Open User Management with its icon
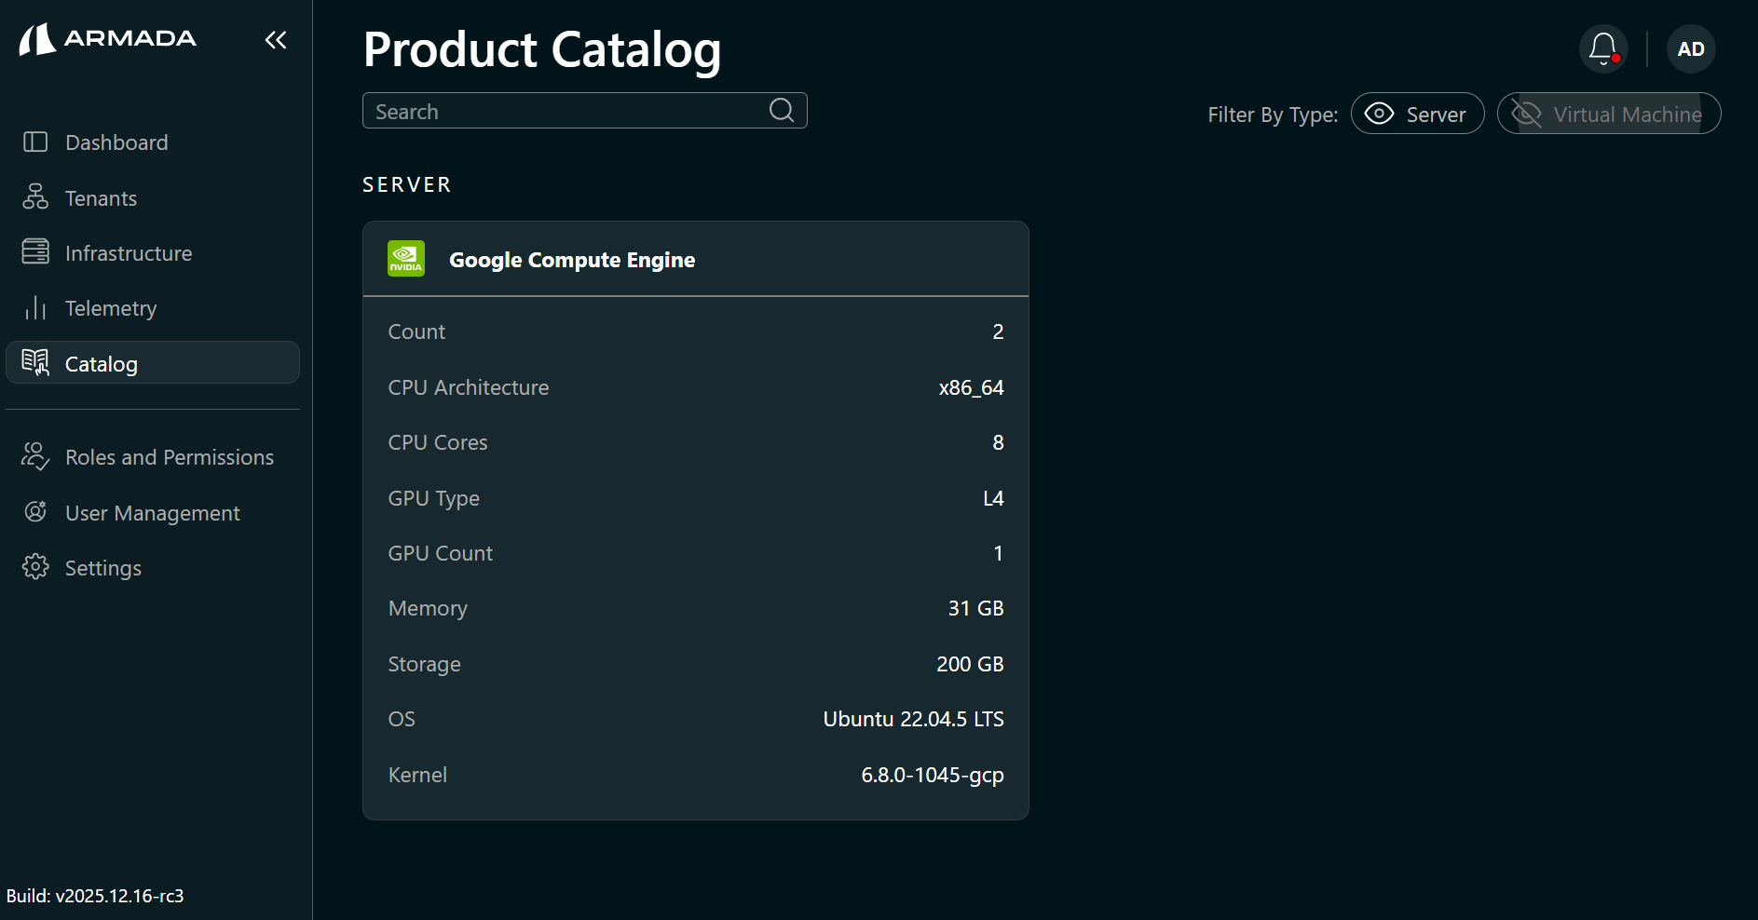The width and height of the screenshot is (1758, 920). tap(34, 512)
